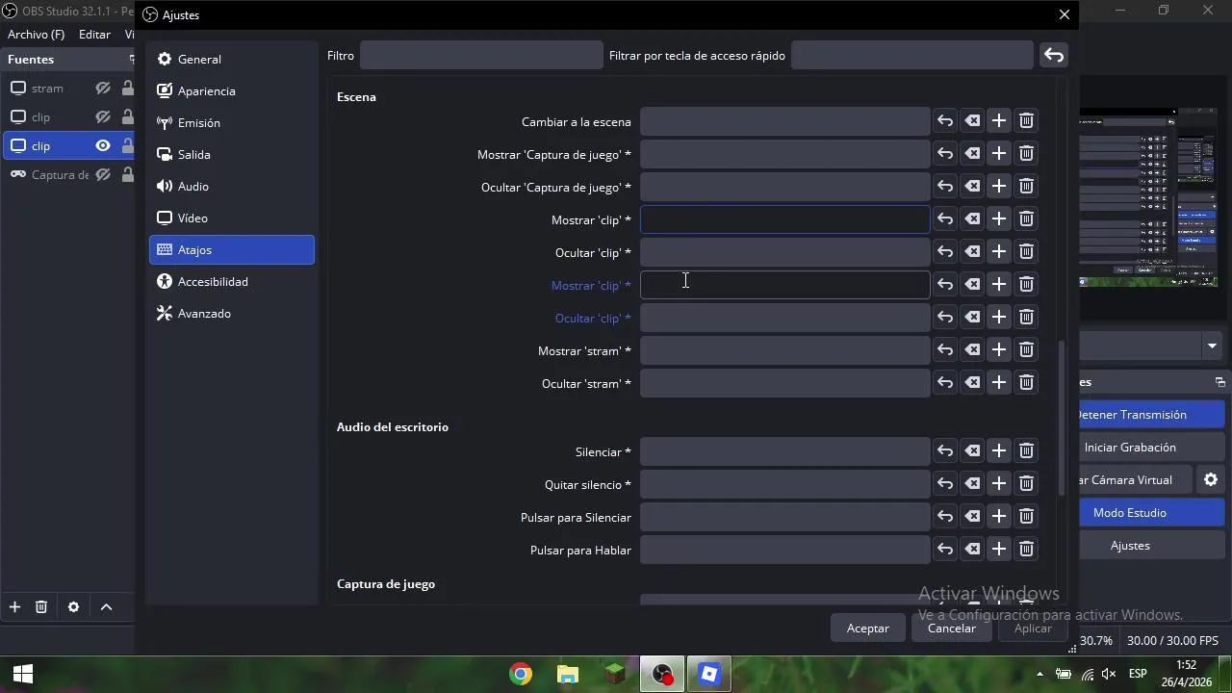Confirm settings with Aceptar
The height and width of the screenshot is (693, 1232).
click(x=868, y=629)
